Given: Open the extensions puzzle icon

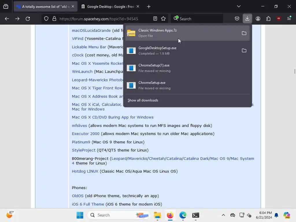Looking at the screenshot, I should [x=268, y=18].
